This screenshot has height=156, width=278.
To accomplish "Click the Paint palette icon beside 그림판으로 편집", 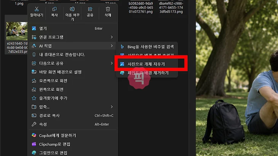I will (x=34, y=153).
